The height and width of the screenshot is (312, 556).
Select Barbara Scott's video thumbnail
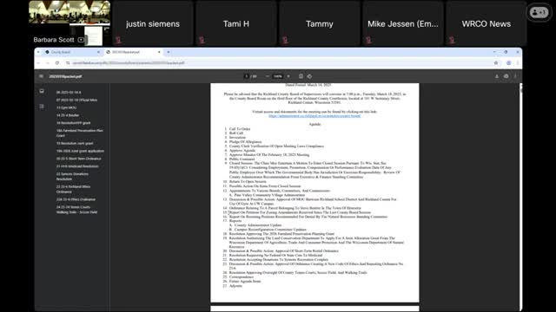tap(69, 23)
